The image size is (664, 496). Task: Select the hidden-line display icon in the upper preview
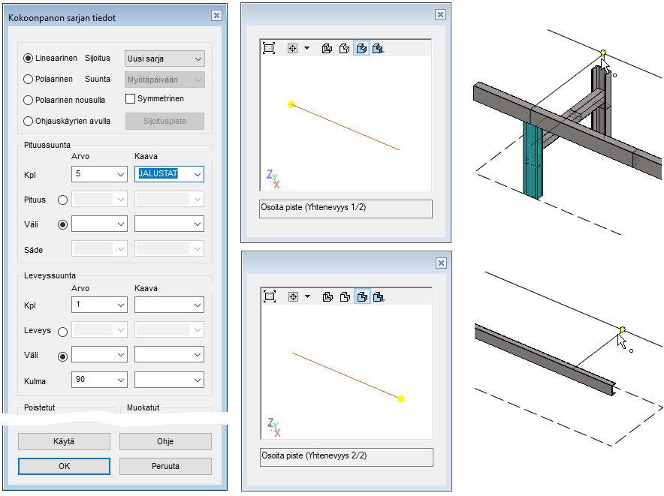point(344,48)
